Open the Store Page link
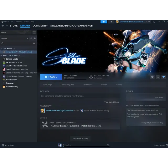Viewport: 168px width, 168px height. tap(47, 85)
